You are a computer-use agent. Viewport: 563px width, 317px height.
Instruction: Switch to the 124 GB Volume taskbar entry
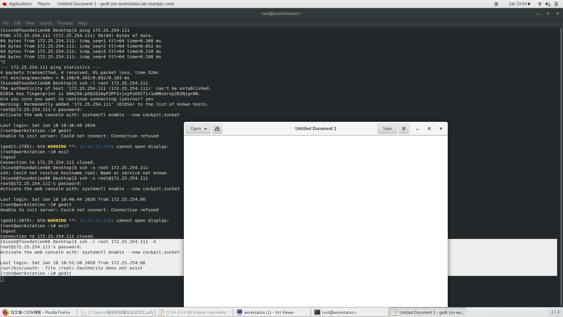195,312
